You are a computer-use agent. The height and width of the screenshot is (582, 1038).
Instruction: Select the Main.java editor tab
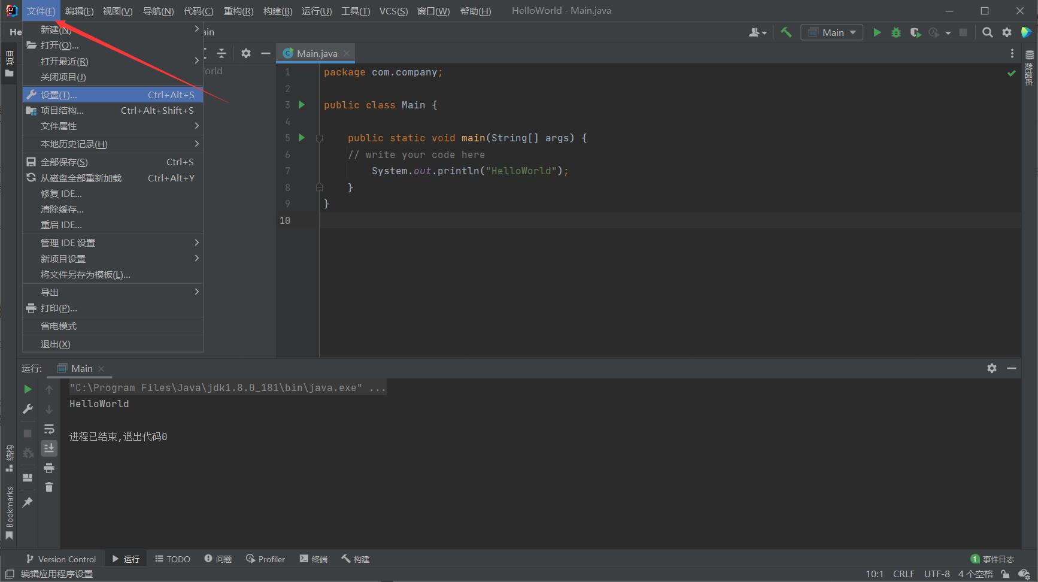pos(316,53)
